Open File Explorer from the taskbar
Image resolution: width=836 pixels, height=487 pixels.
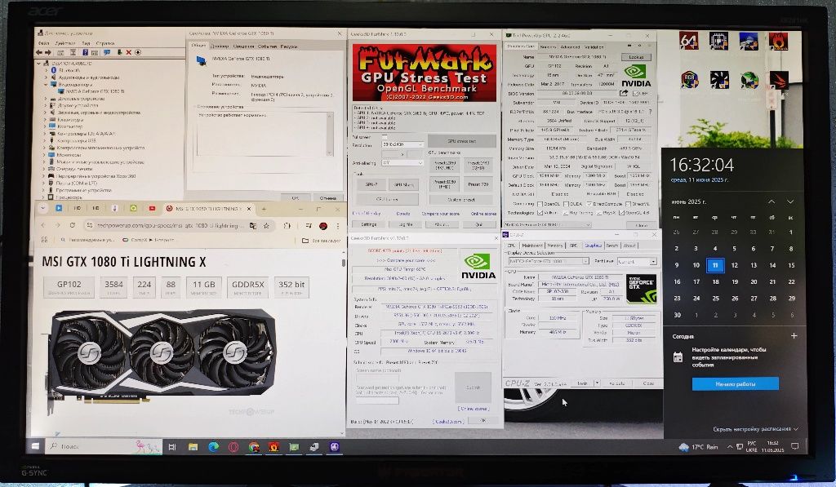(x=193, y=447)
